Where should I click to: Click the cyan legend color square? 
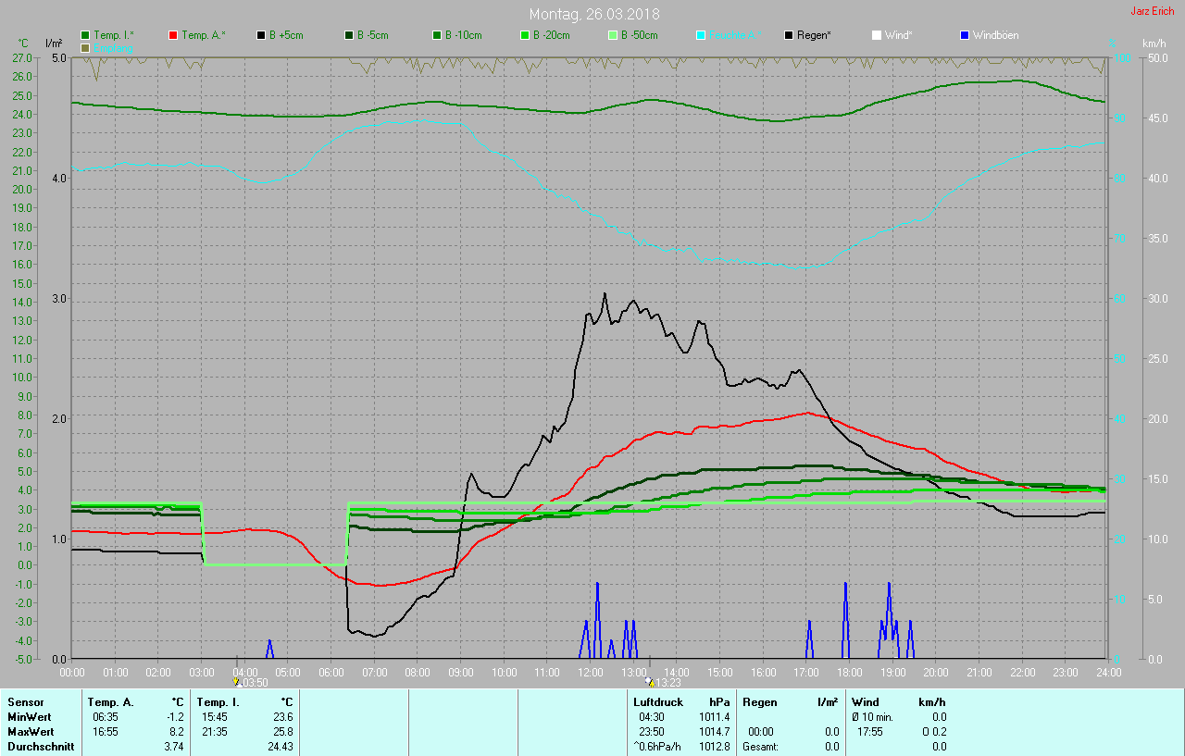(x=701, y=35)
